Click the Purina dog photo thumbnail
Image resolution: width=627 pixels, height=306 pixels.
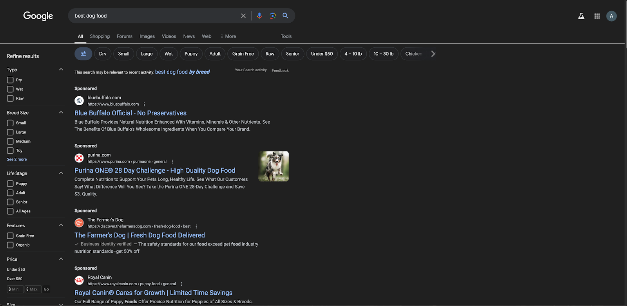click(x=274, y=166)
